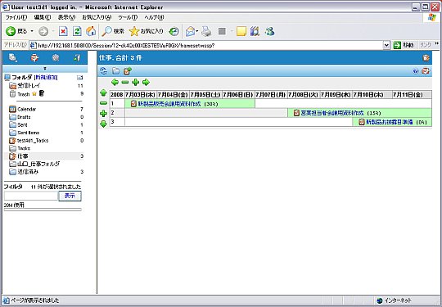Open the test4d1_Tasks folder
This screenshot has width=442, height=307.
33,140
